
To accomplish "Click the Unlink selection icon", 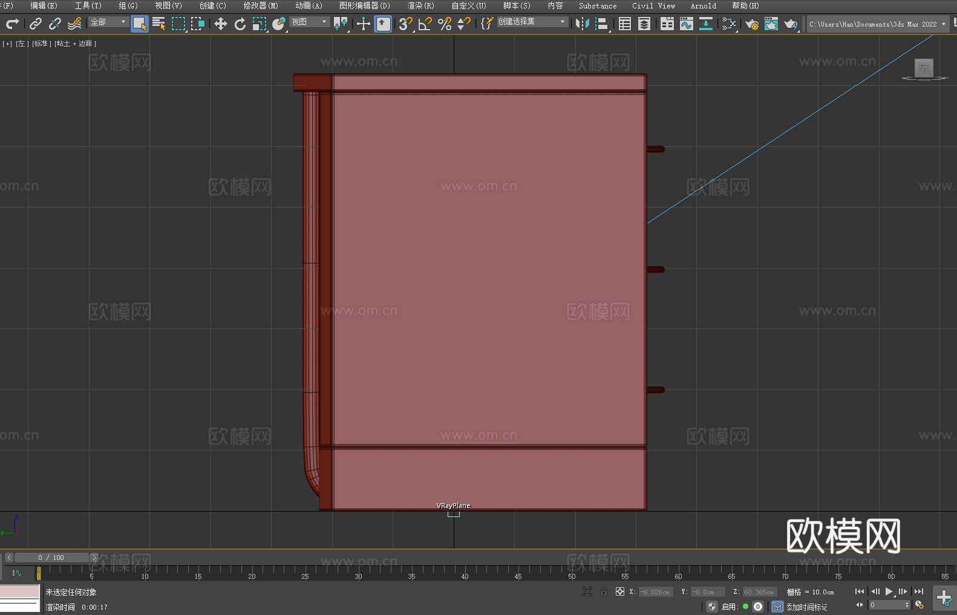I will (x=55, y=24).
